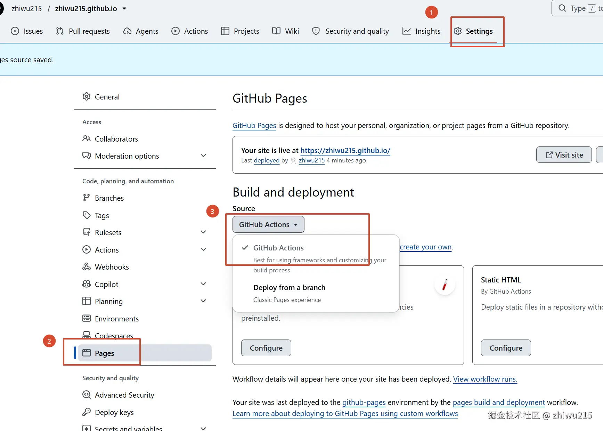This screenshot has height=431, width=603.
Task: Click the Copilot icon in the sidebar
Action: point(87,284)
